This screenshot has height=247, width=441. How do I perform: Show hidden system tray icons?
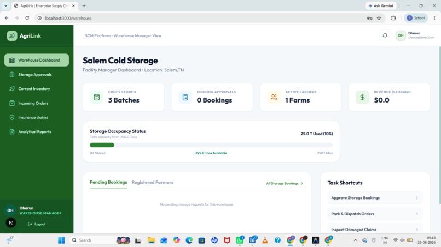pos(356,240)
